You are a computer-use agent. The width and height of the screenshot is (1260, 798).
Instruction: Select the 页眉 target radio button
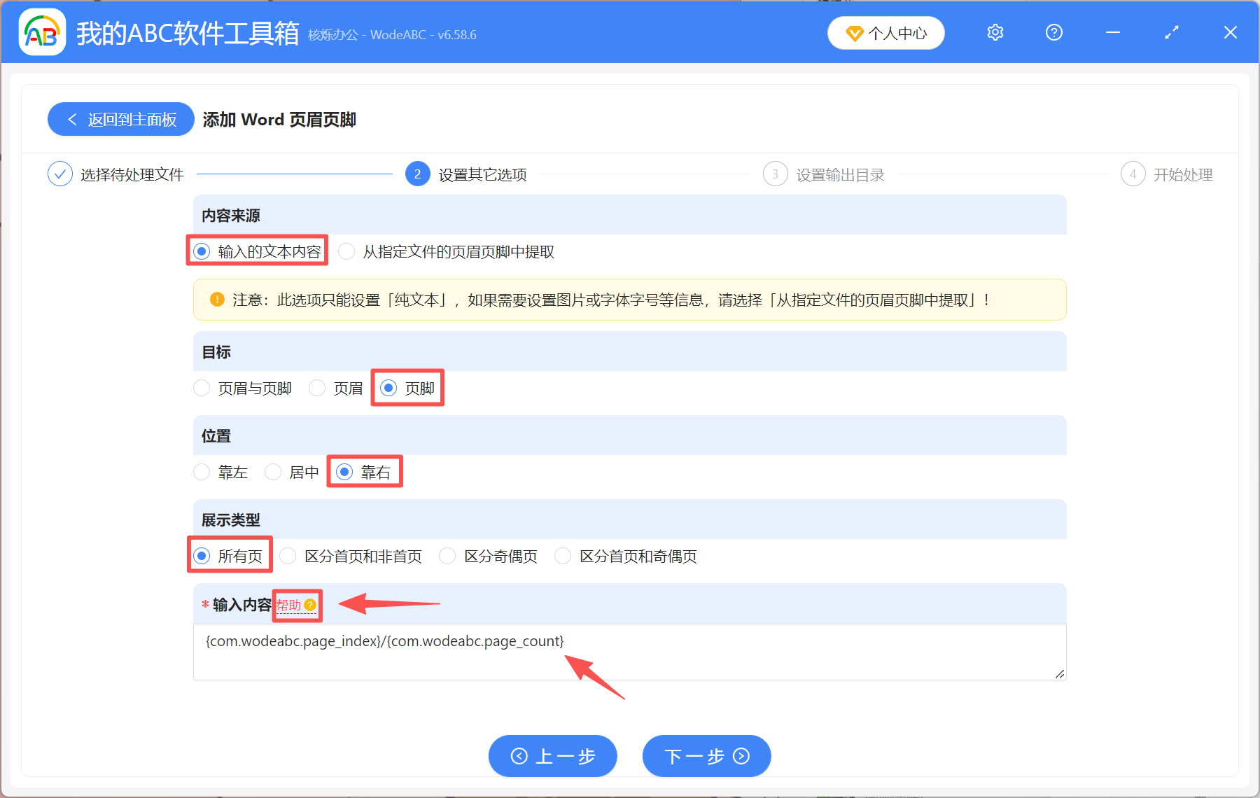(317, 388)
